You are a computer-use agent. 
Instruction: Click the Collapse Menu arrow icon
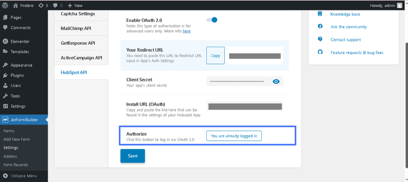5,176
